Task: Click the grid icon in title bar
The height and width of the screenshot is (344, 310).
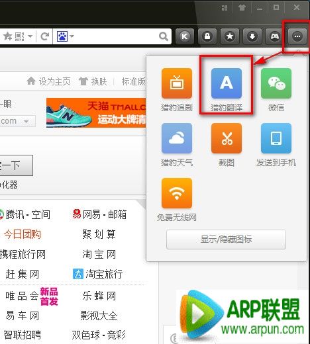Action: 224,8
